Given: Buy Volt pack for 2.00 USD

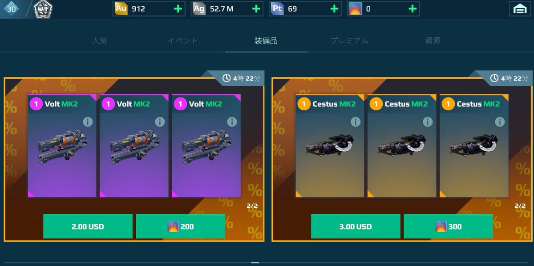Looking at the screenshot, I should tap(88, 226).
